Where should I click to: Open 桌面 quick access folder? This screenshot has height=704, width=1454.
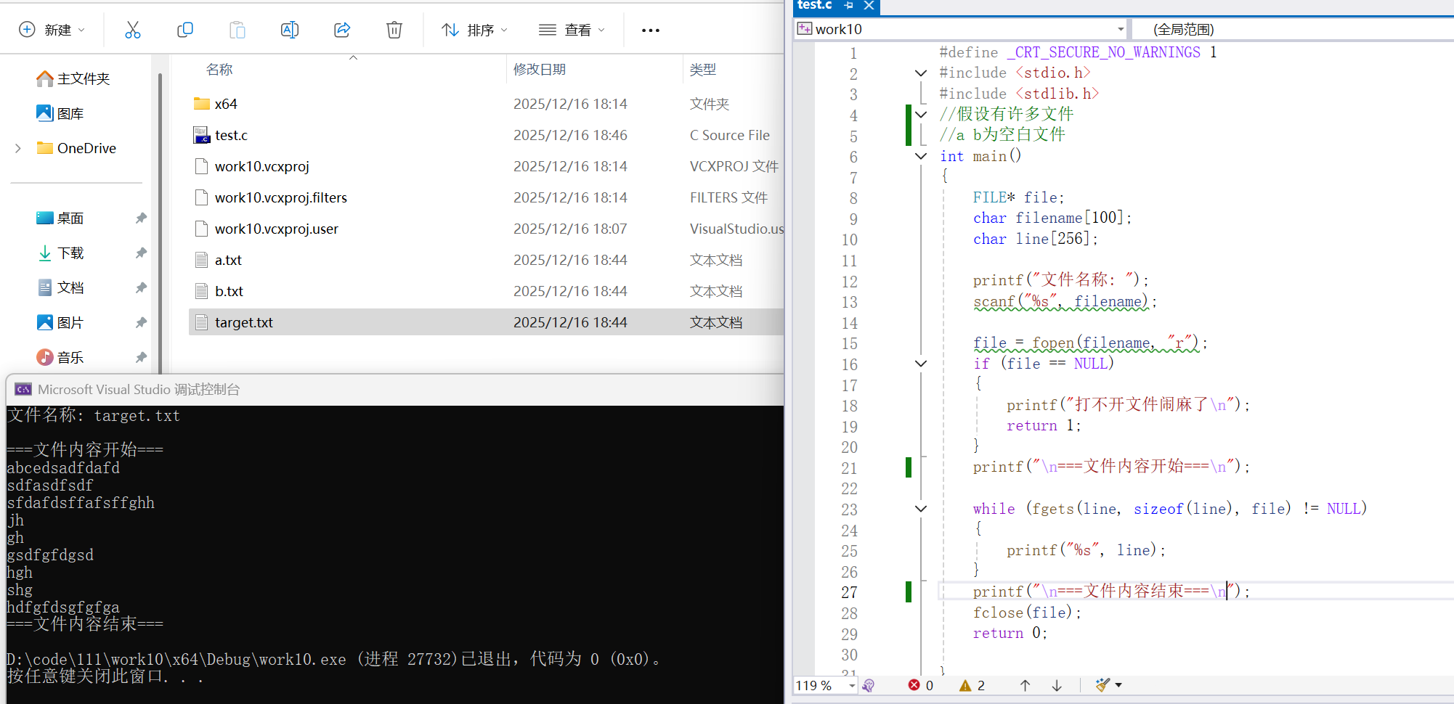tap(60, 218)
